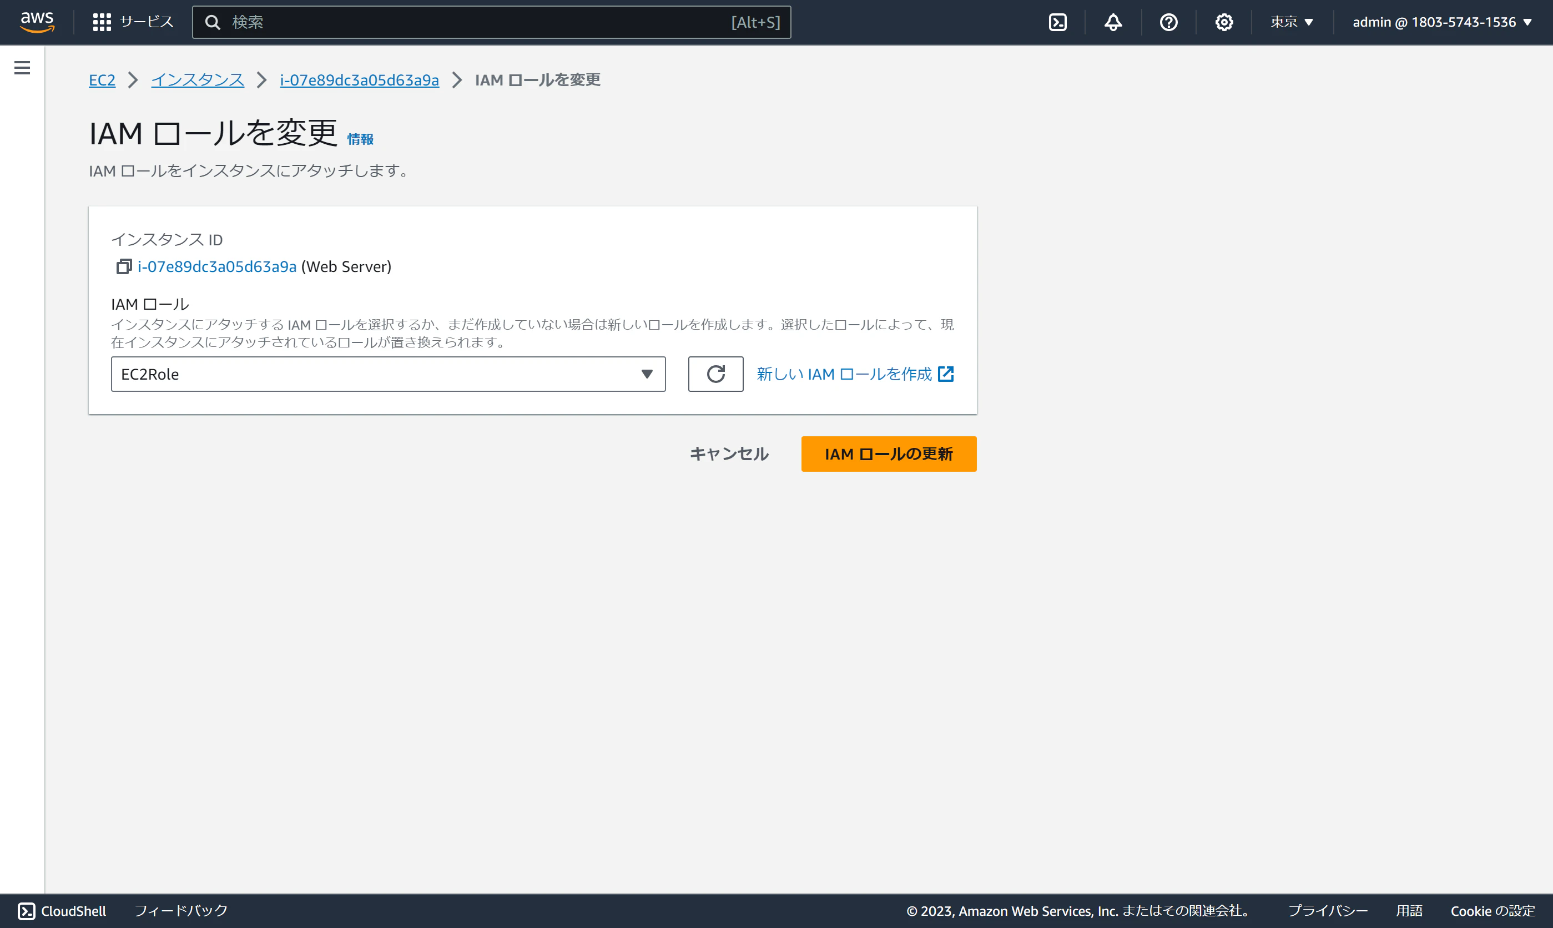Click the AWS home logo
Viewport: 1553px width, 928px height.
(37, 22)
